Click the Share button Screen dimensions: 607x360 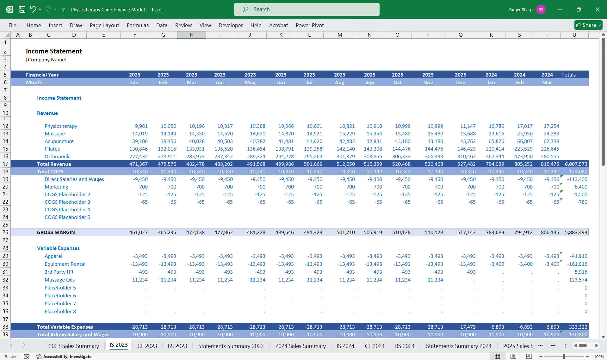point(588,25)
